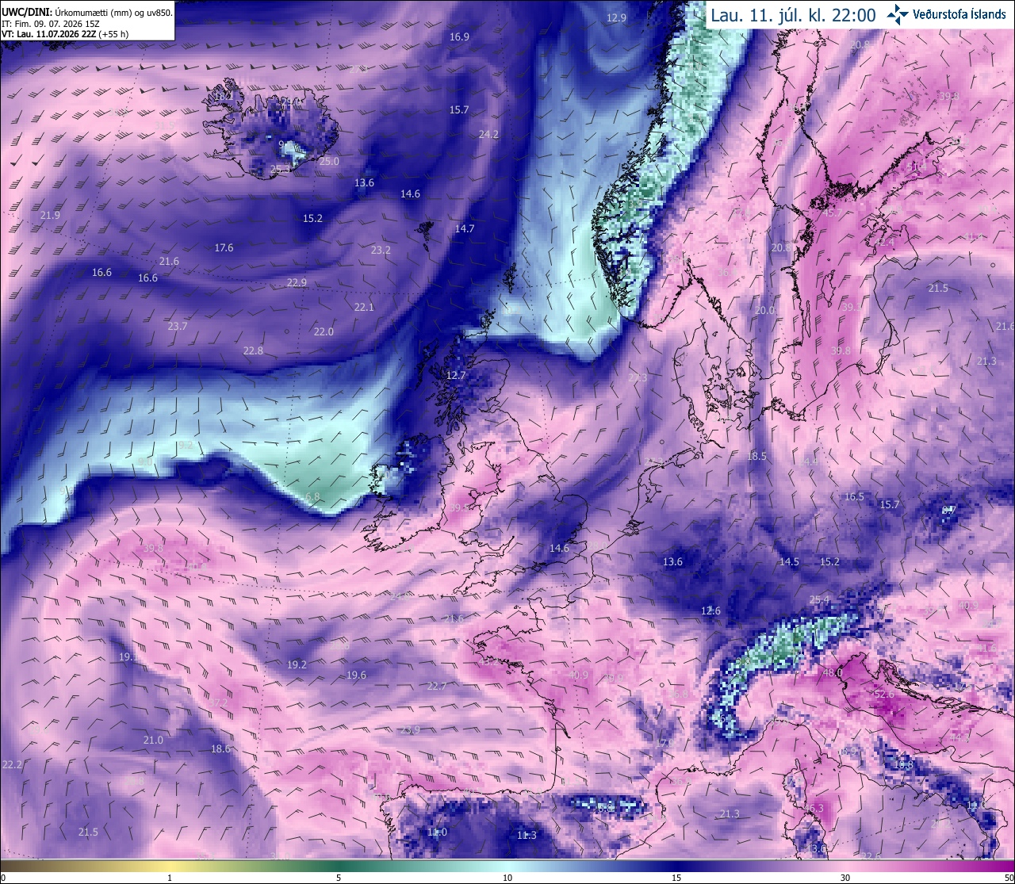1015x884 pixels.
Task: Click the UWC/DINI title in info box
Action: [28, 12]
